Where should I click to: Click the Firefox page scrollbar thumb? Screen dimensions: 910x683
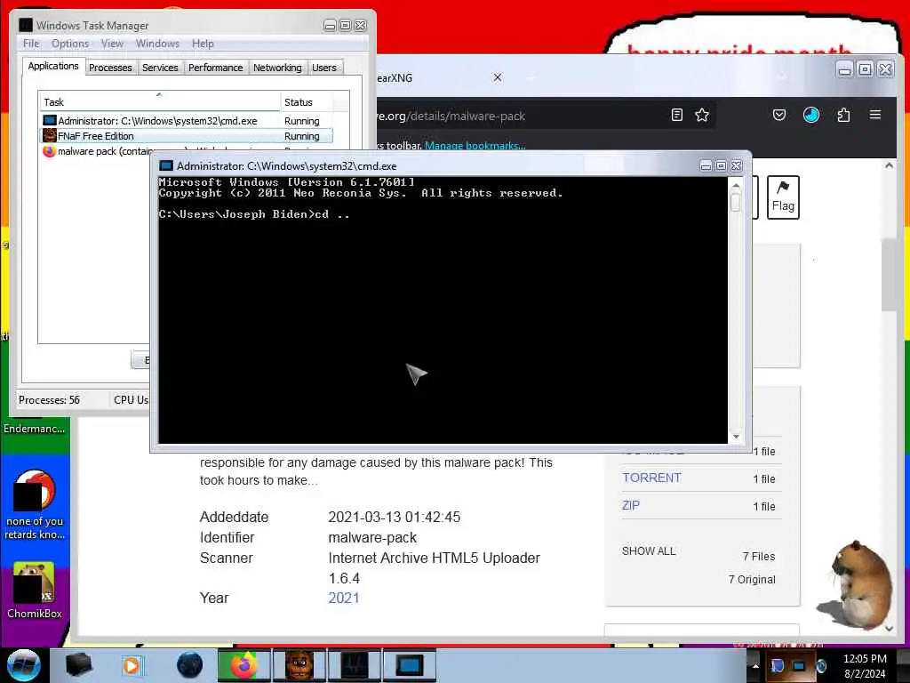(x=889, y=274)
